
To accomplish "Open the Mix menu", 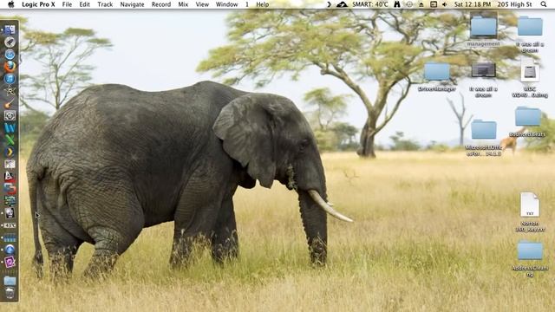I will tap(183, 4).
